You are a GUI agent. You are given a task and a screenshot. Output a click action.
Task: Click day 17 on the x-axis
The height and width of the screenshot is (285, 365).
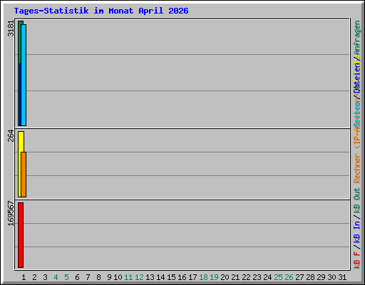(192, 277)
